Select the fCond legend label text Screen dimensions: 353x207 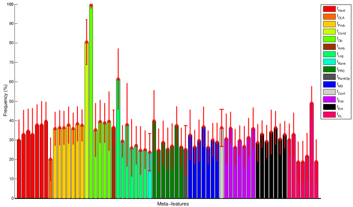click(341, 32)
